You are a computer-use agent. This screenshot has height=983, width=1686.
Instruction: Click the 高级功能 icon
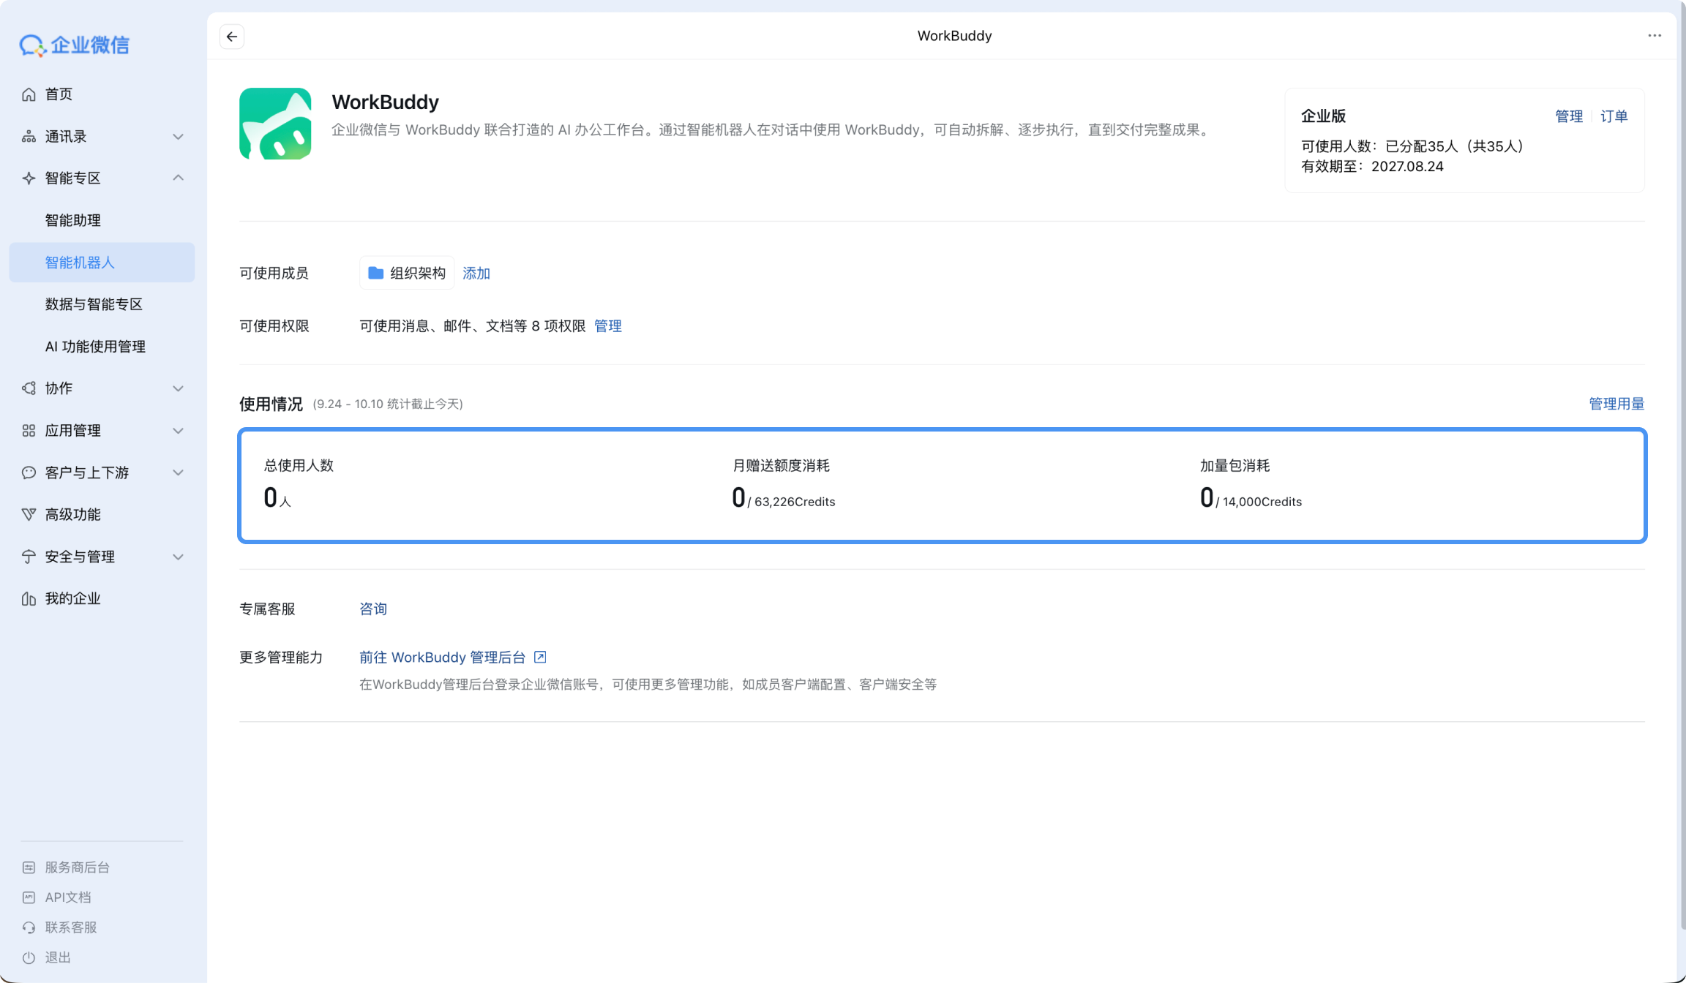(x=29, y=515)
